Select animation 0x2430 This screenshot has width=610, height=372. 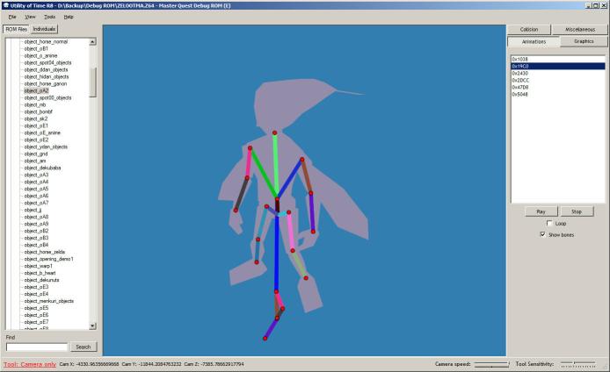click(x=557, y=74)
